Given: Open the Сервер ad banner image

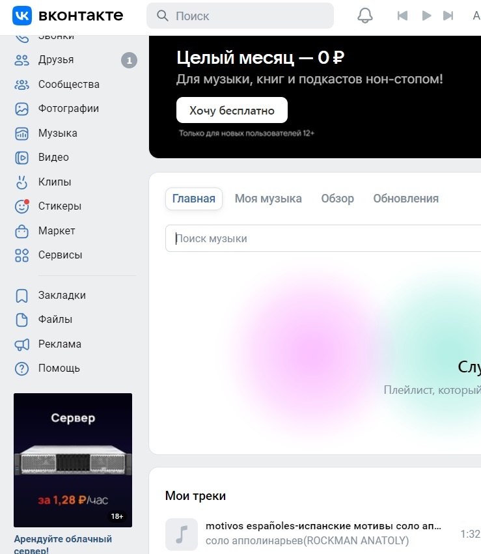Looking at the screenshot, I should coord(73,460).
